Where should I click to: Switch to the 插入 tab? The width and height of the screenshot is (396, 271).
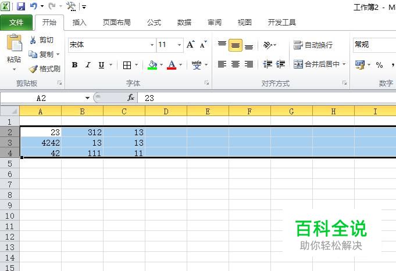(x=79, y=23)
